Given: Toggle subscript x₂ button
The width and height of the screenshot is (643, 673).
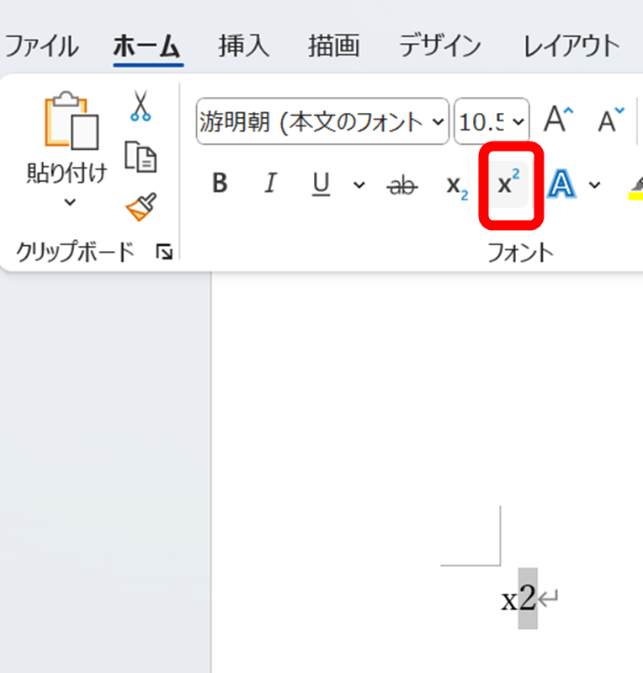Looking at the screenshot, I should 457,185.
